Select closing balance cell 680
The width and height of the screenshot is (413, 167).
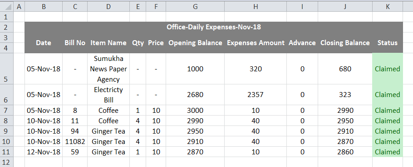pos(345,69)
